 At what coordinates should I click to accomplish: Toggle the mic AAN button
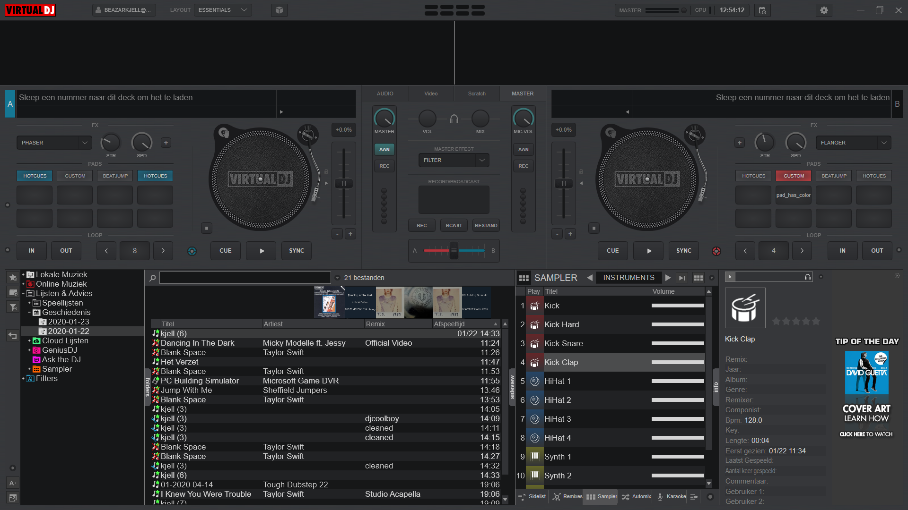523,149
